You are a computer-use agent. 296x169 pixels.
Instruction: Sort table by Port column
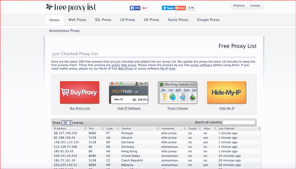(96, 129)
